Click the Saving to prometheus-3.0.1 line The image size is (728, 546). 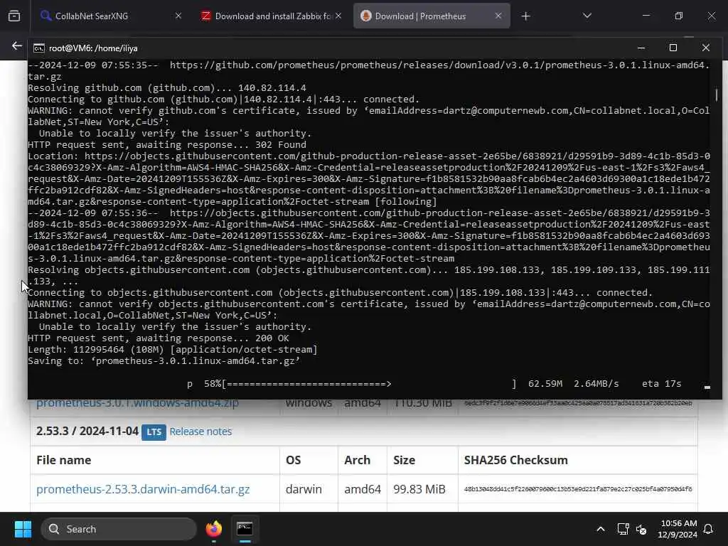164,361
